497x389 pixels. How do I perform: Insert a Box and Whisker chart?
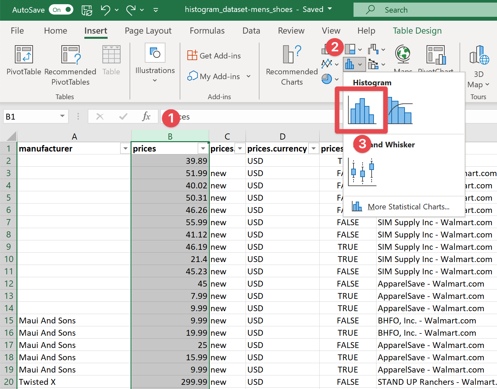tap(362, 172)
